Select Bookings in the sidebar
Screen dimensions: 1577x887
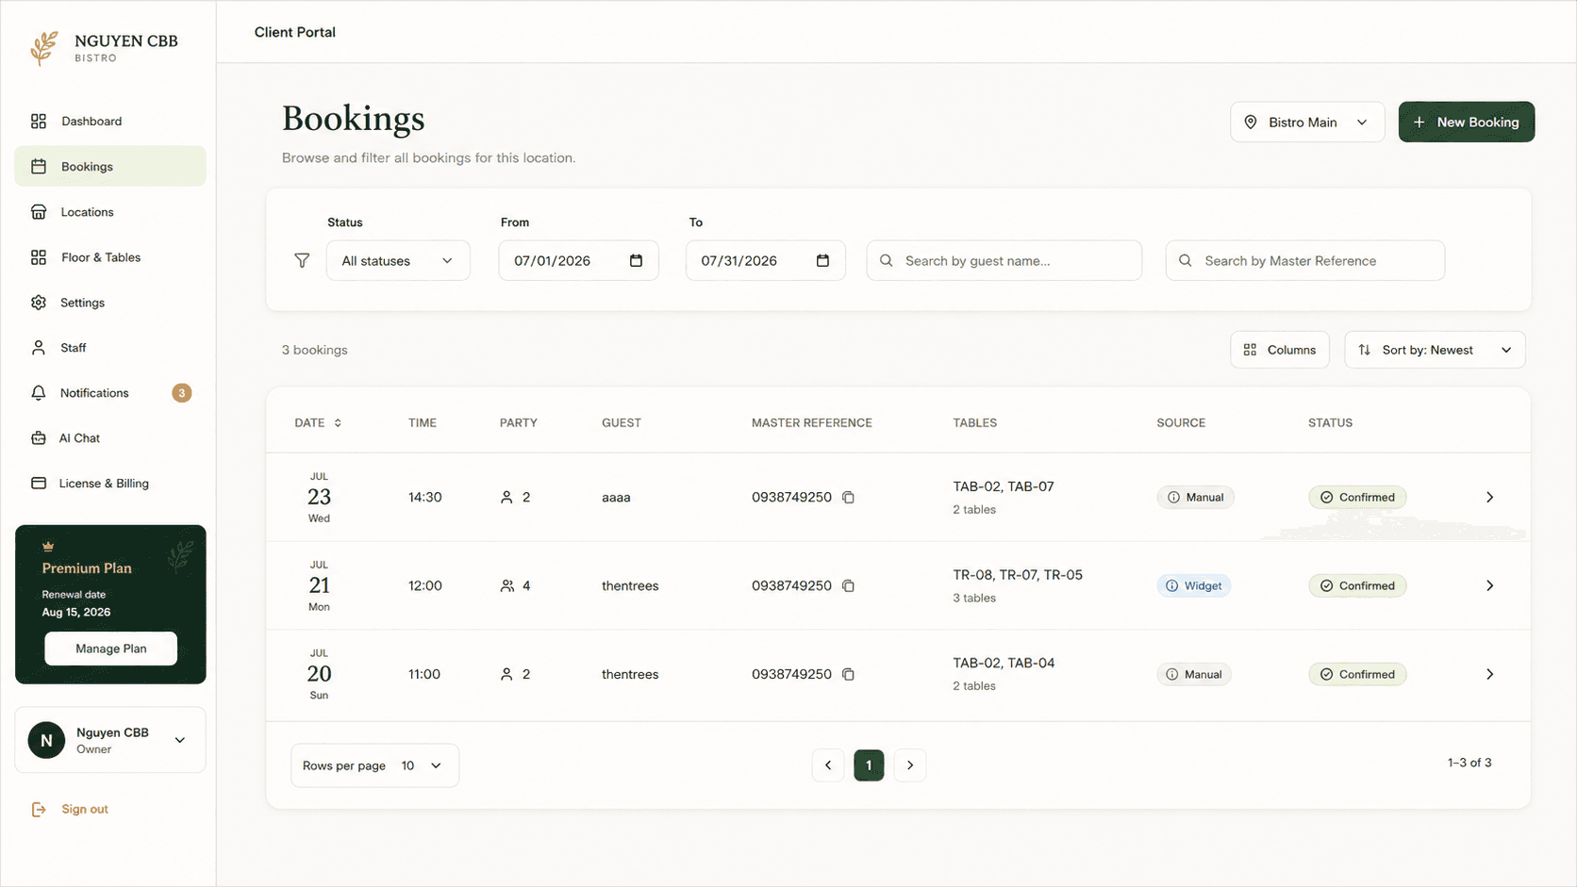(x=110, y=167)
